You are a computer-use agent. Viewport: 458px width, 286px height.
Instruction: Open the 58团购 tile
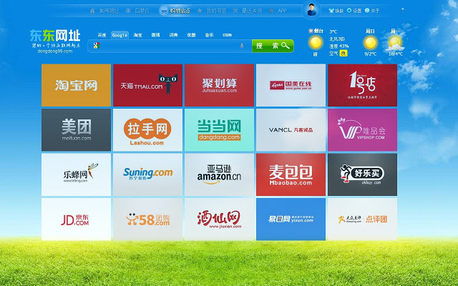(x=148, y=220)
